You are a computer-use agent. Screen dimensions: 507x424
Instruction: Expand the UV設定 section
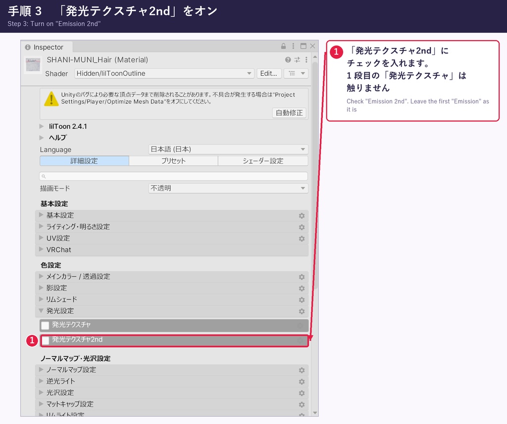click(172, 238)
